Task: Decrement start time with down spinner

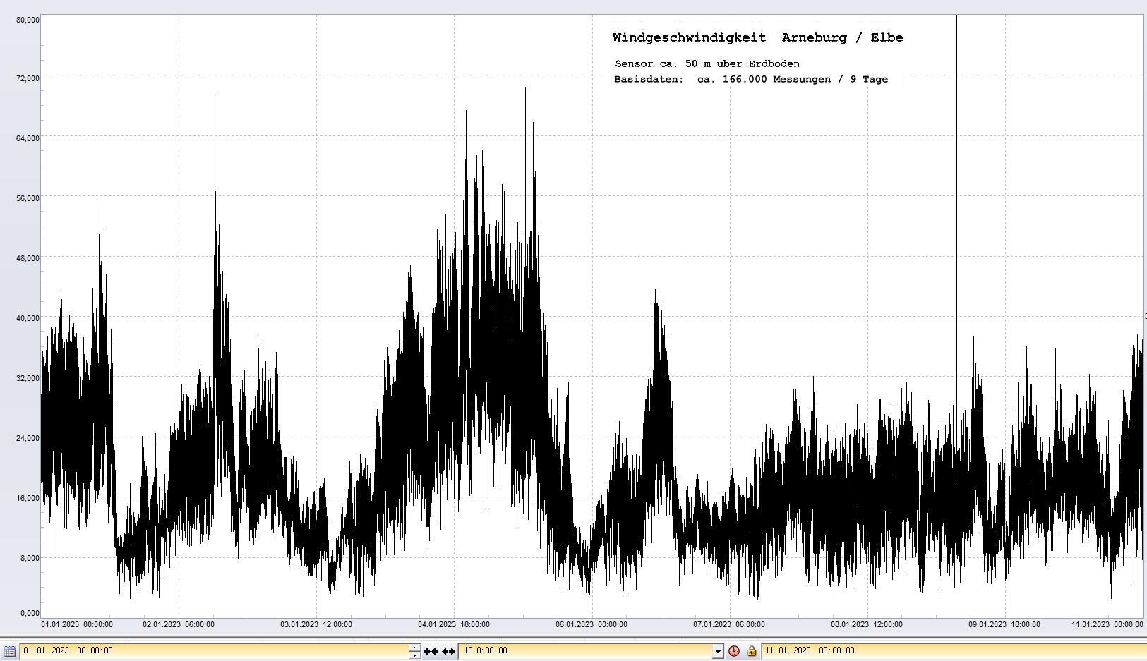Action: 414,655
